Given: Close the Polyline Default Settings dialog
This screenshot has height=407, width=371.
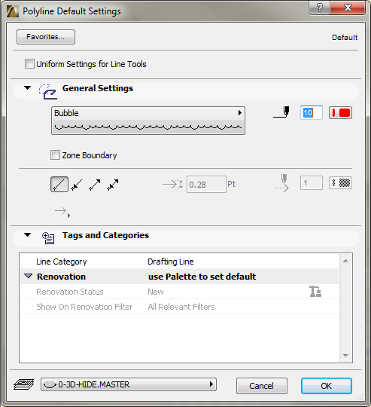Looking at the screenshot, I should click(348, 8).
